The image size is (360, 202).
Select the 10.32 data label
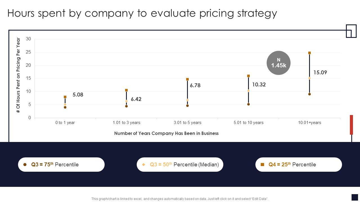(259, 85)
